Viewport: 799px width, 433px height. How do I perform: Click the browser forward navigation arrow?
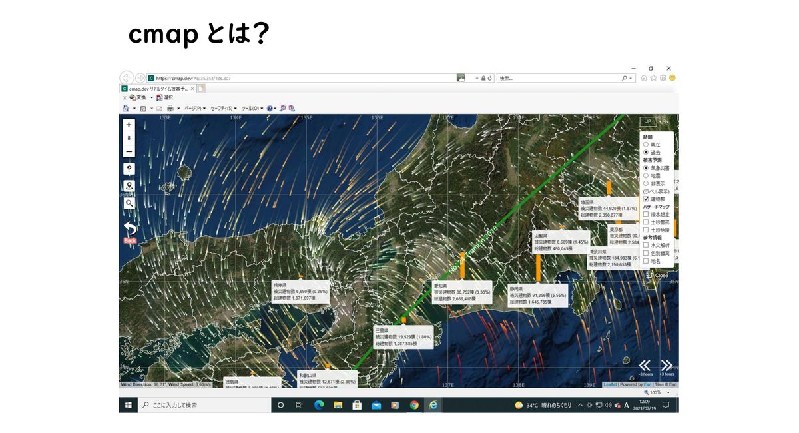(140, 78)
